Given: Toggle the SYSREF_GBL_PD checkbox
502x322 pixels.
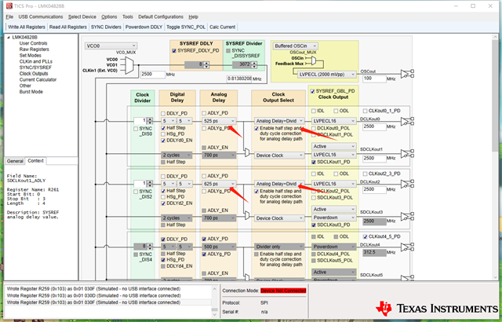Looking at the screenshot, I should point(313,91).
